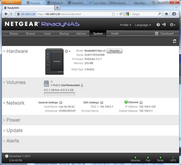Expand the Power section
Screen dimensions: 181x165
click(4, 120)
